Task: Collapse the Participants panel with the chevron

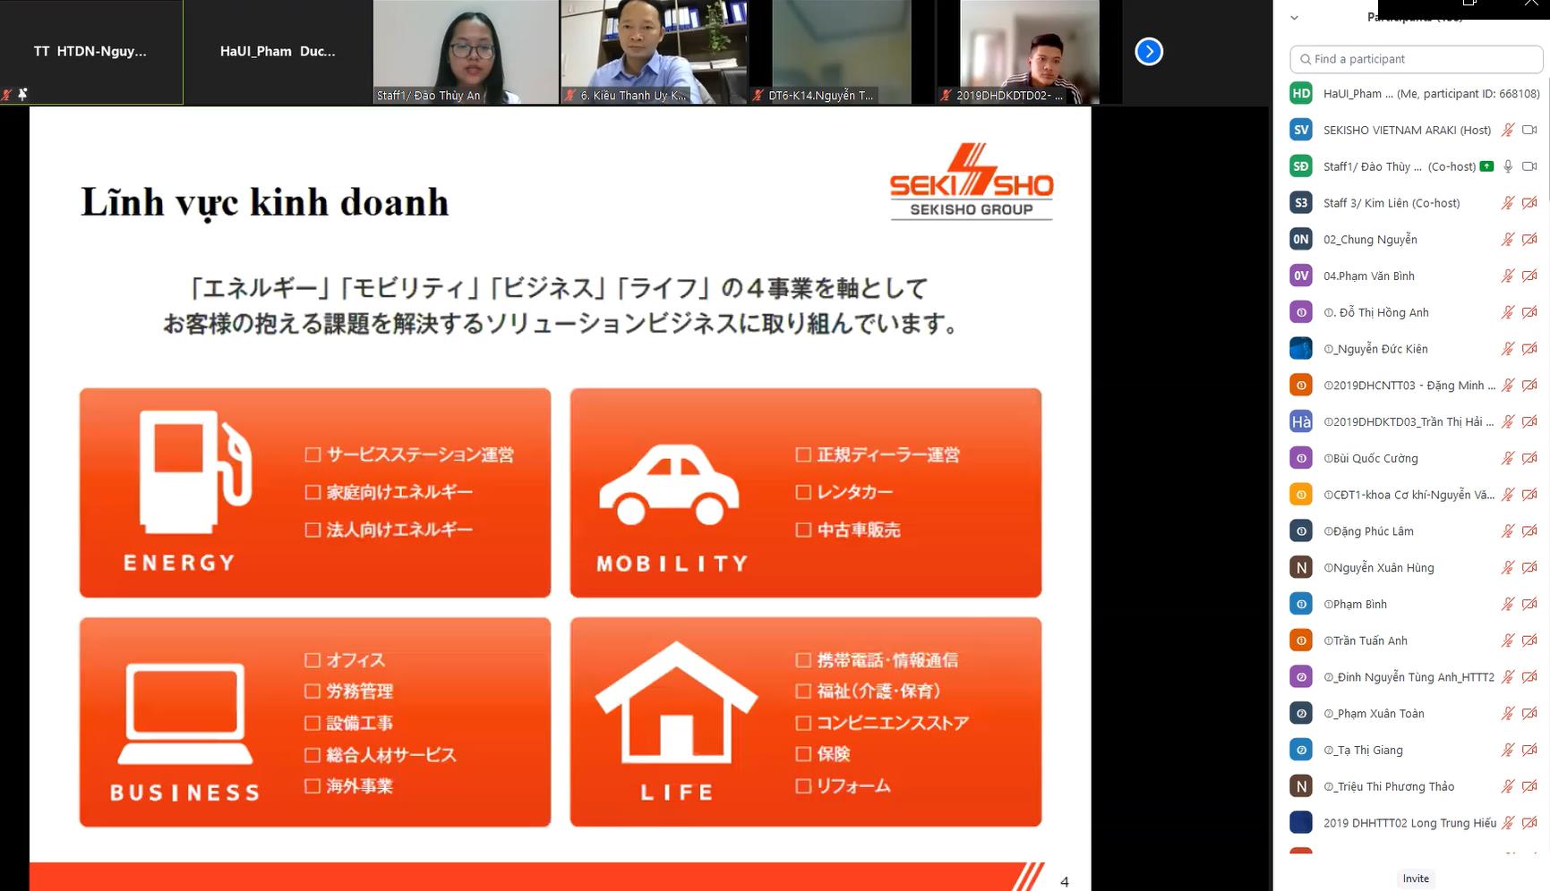Action: coord(1294,17)
